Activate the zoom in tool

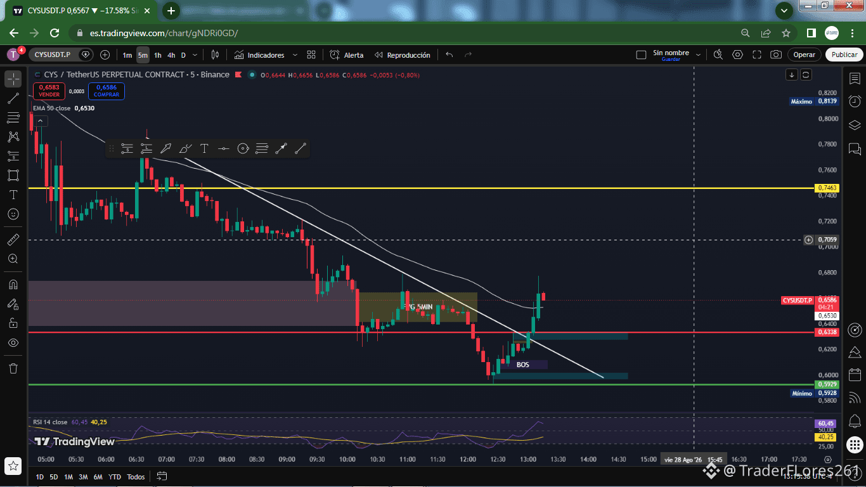13,259
